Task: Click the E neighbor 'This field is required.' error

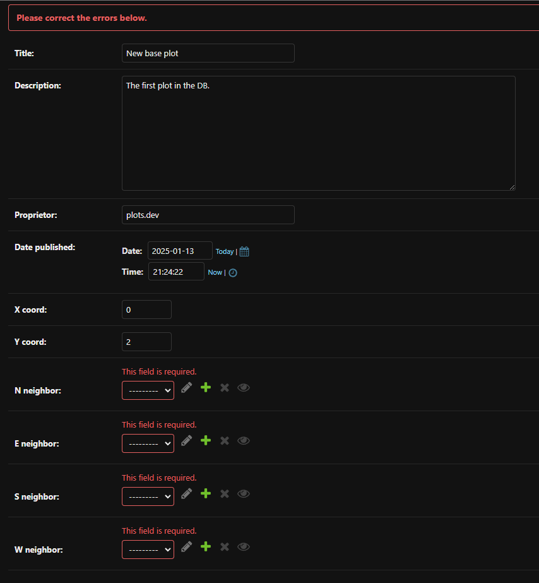Action: click(159, 424)
